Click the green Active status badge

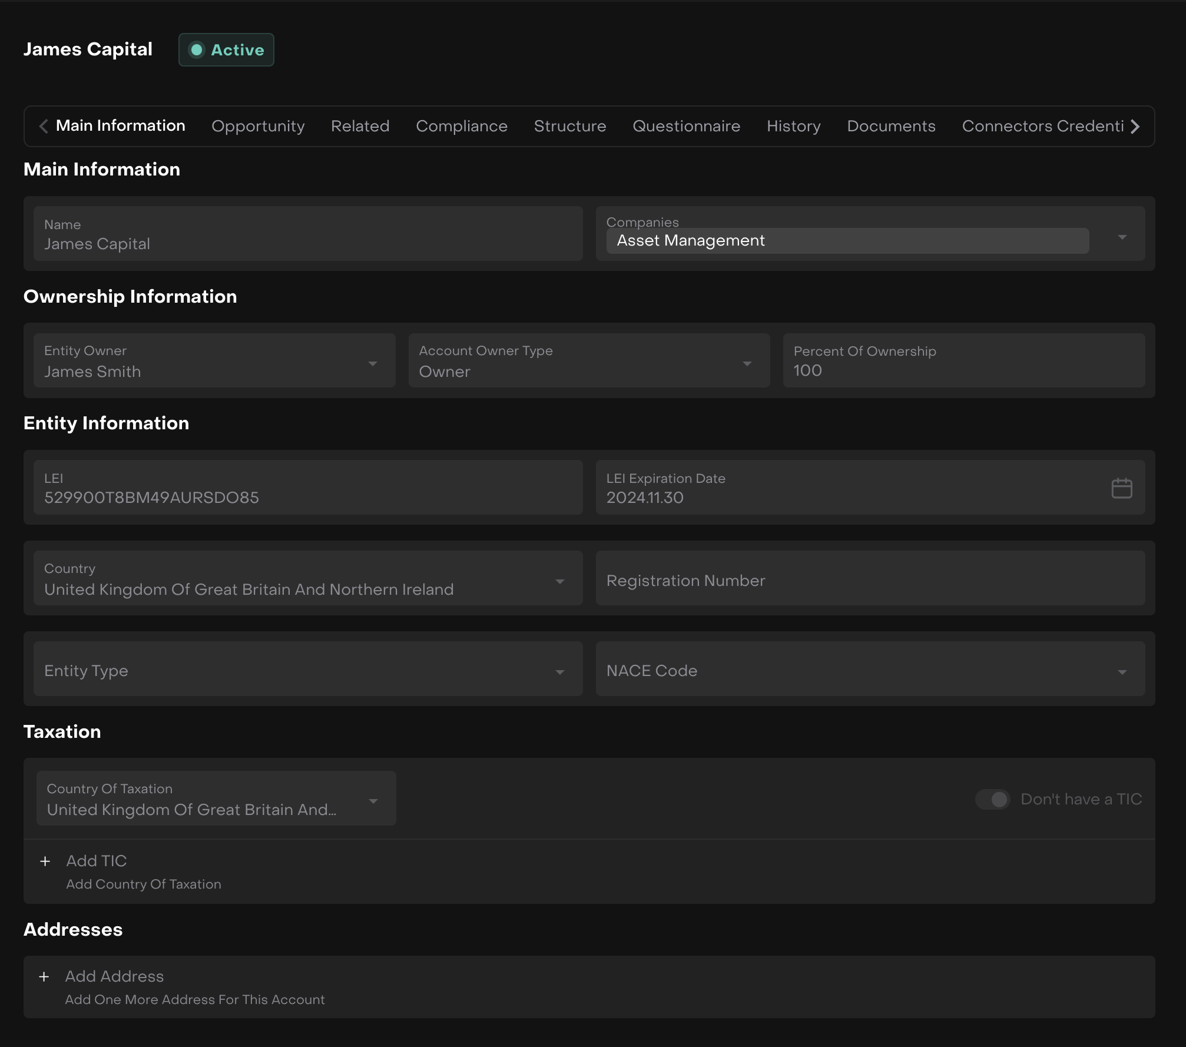tap(227, 50)
